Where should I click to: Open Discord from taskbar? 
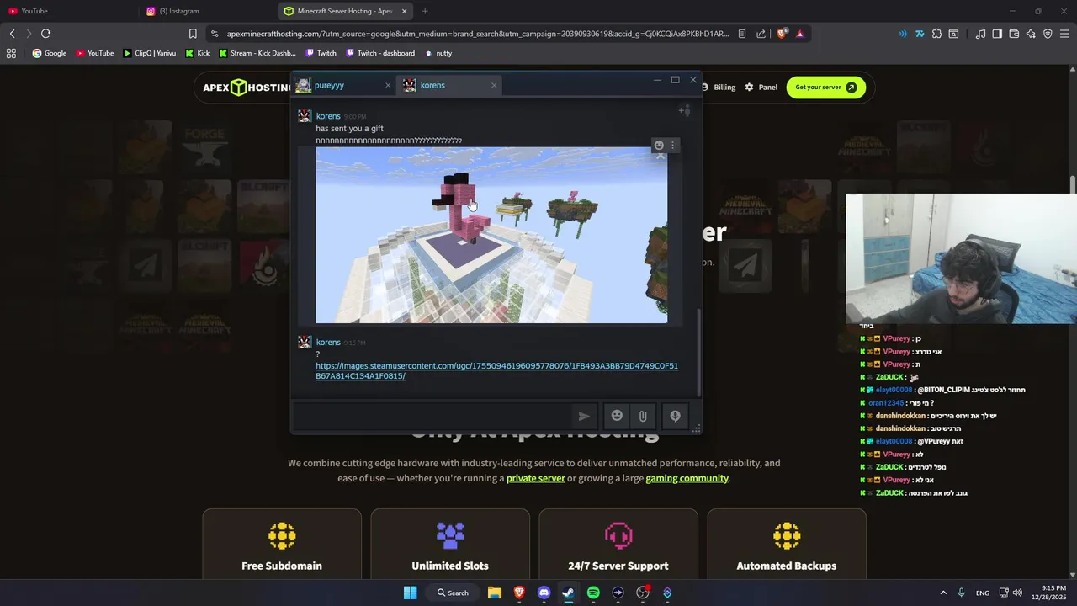[544, 593]
